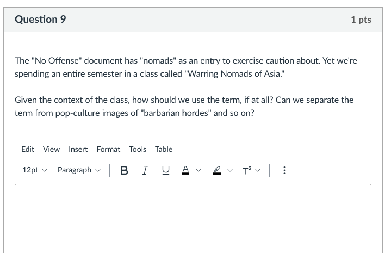
Task: Click inside the answer text editor area
Action: click(193, 218)
